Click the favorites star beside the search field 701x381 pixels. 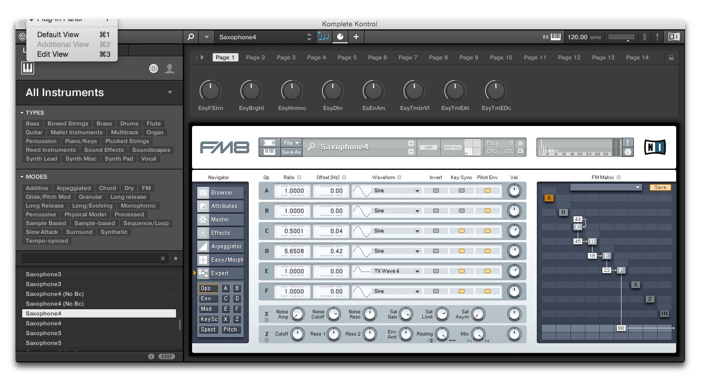point(176,258)
